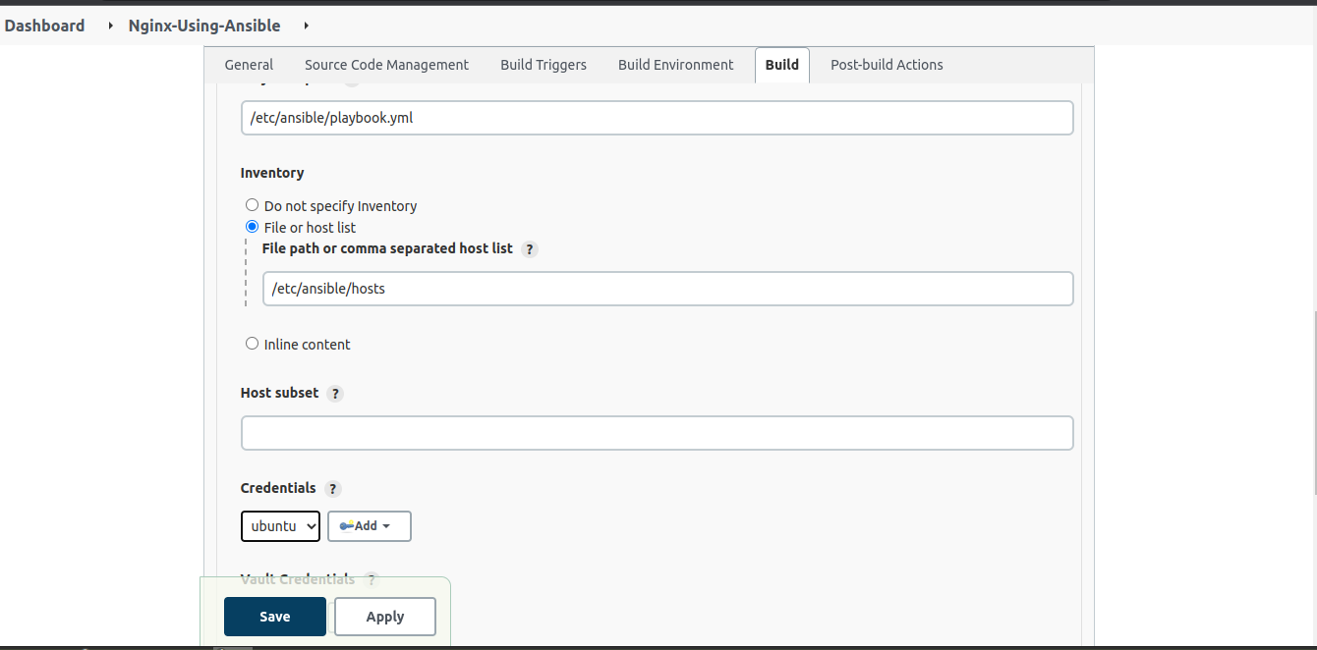Expand the Nginx-Using-Ansible breadcrumb arrow
The width and height of the screenshot is (1317, 650).
pyautogui.click(x=307, y=26)
